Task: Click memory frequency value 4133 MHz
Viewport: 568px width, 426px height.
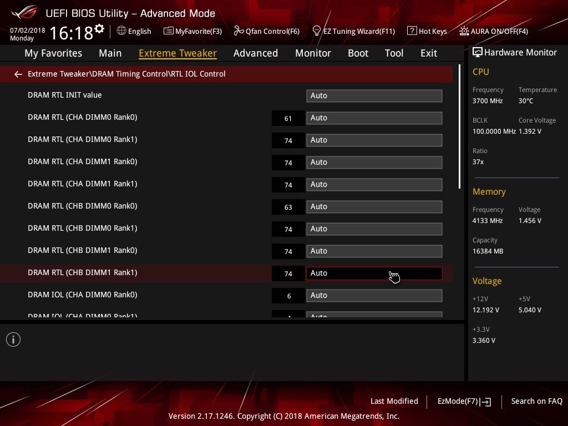Action: tap(488, 221)
